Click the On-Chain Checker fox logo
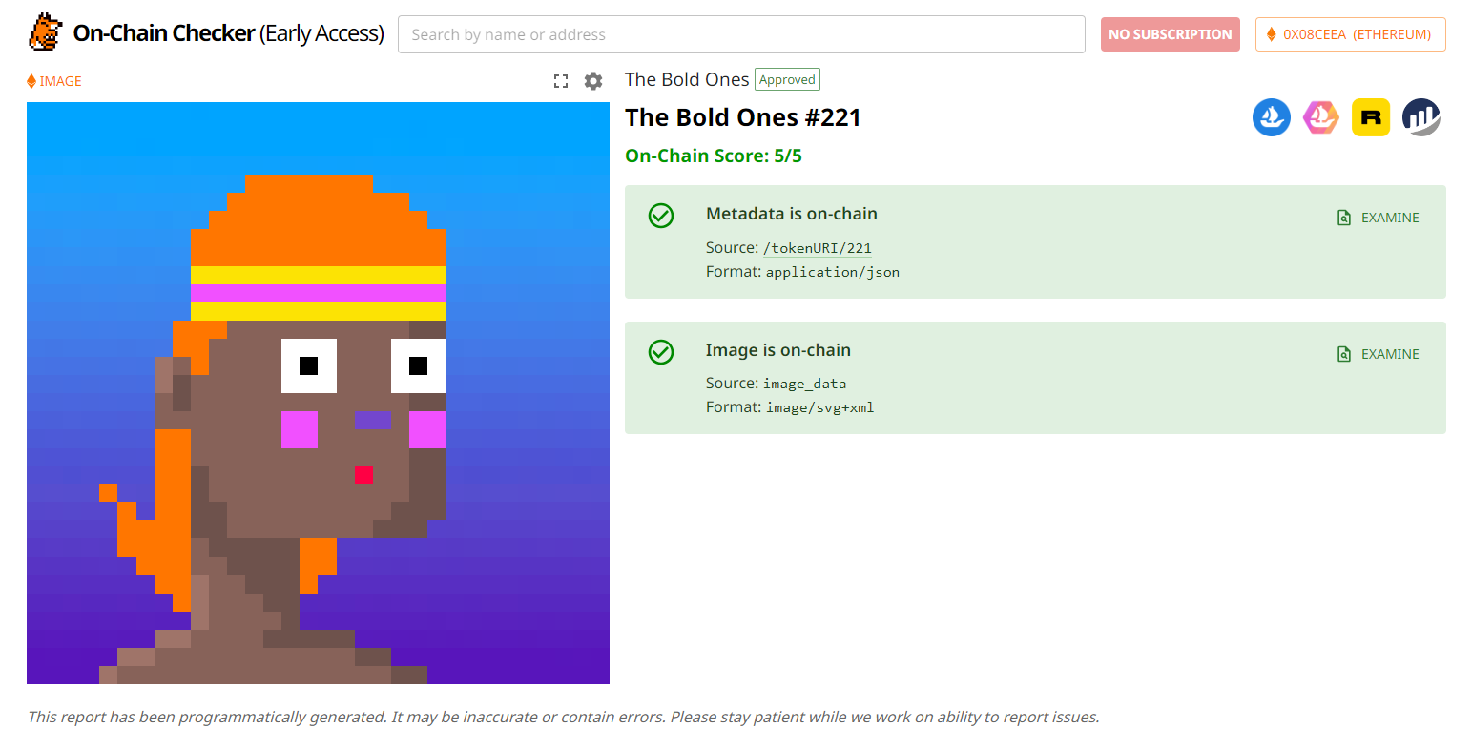The width and height of the screenshot is (1472, 750). pyautogui.click(x=45, y=32)
